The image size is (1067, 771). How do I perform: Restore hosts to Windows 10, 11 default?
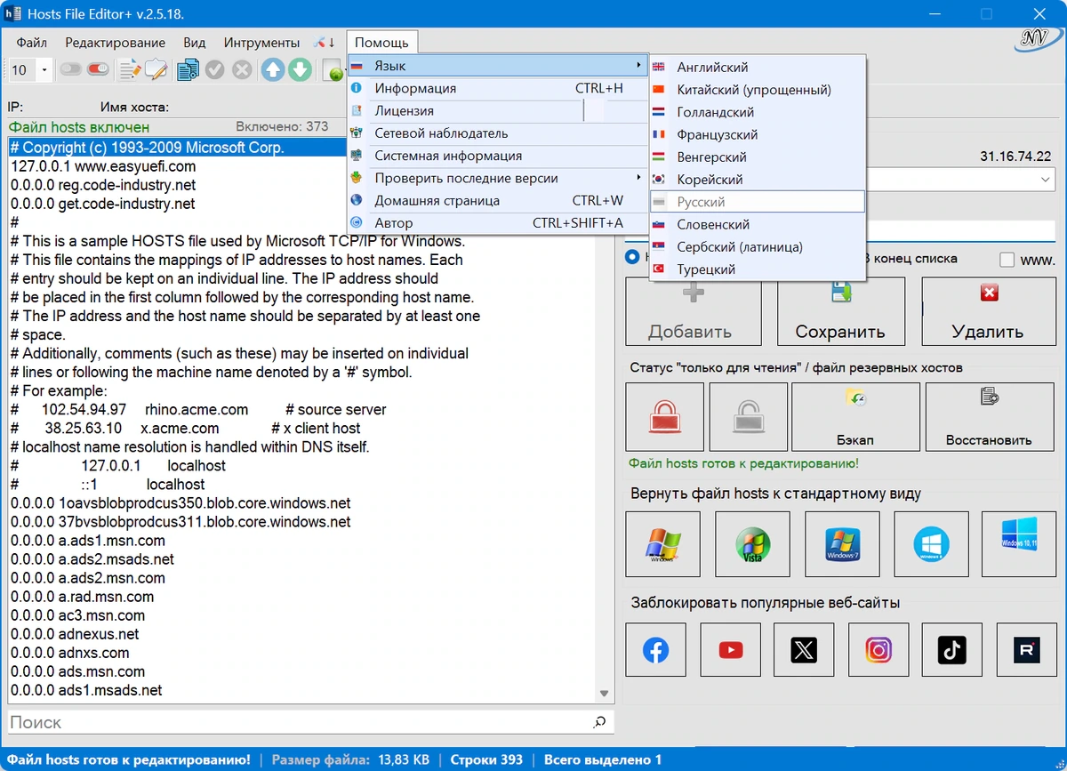(x=1018, y=544)
